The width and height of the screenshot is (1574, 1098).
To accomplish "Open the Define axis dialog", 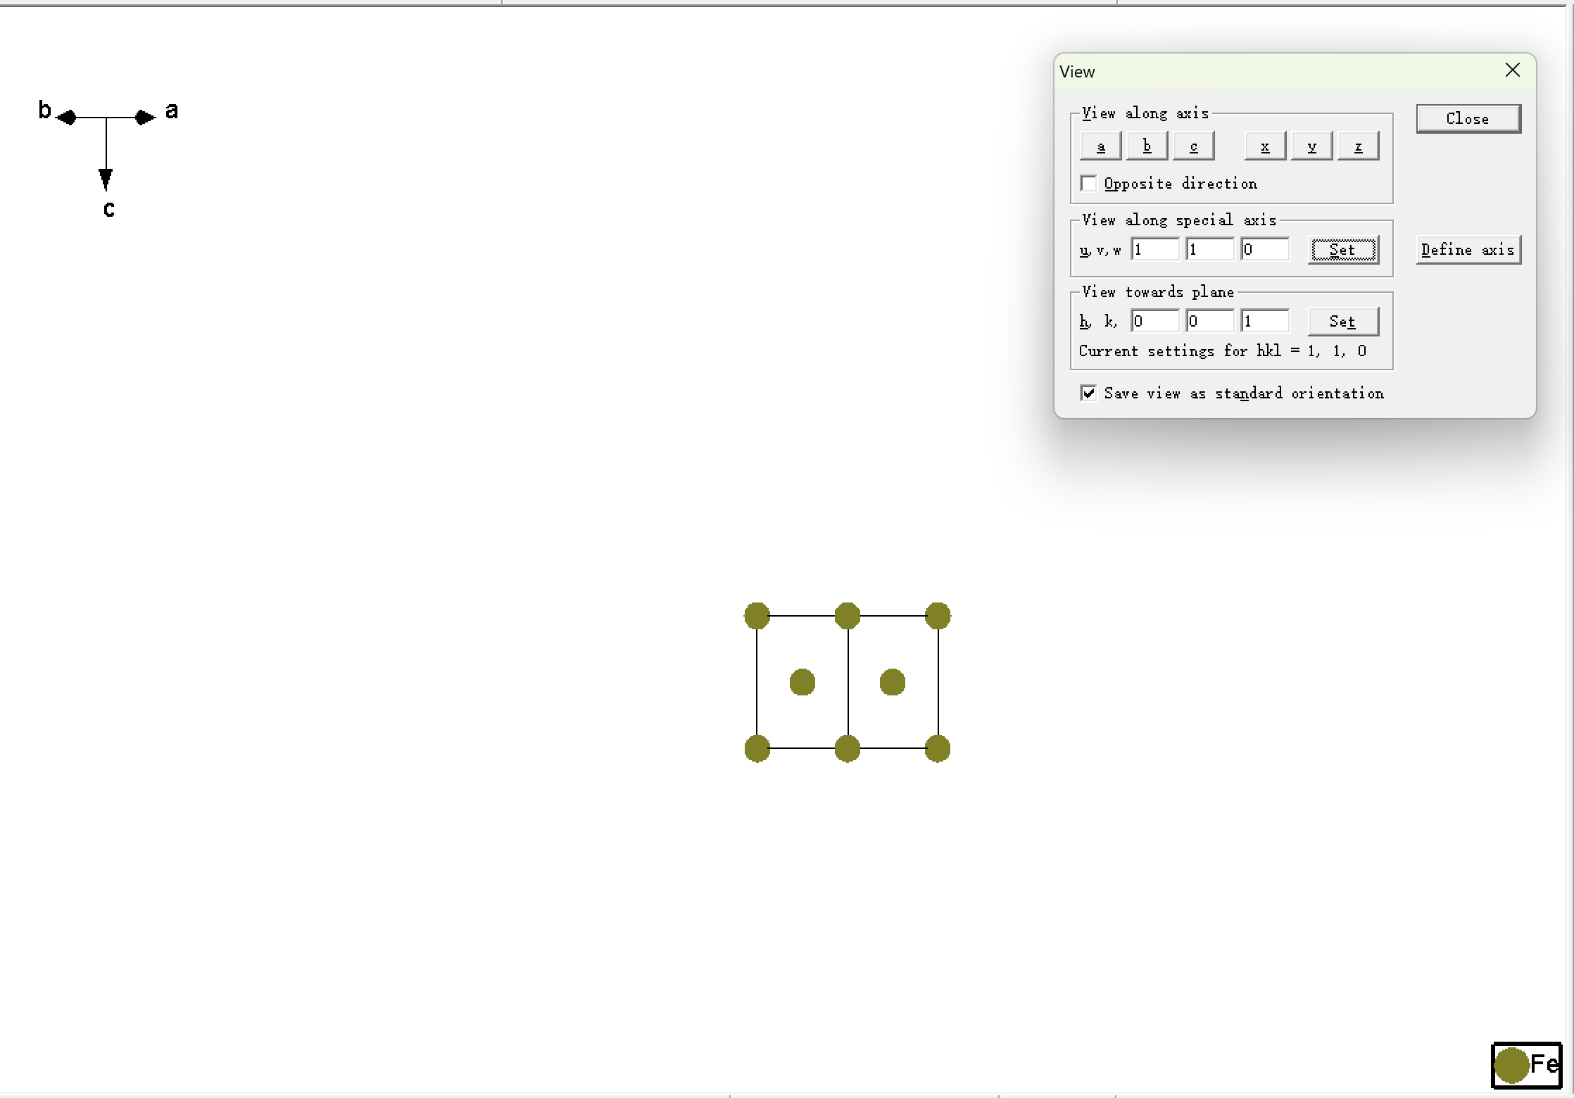I will click(1468, 250).
